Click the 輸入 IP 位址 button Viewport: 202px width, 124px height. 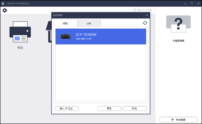[x=67, y=109]
